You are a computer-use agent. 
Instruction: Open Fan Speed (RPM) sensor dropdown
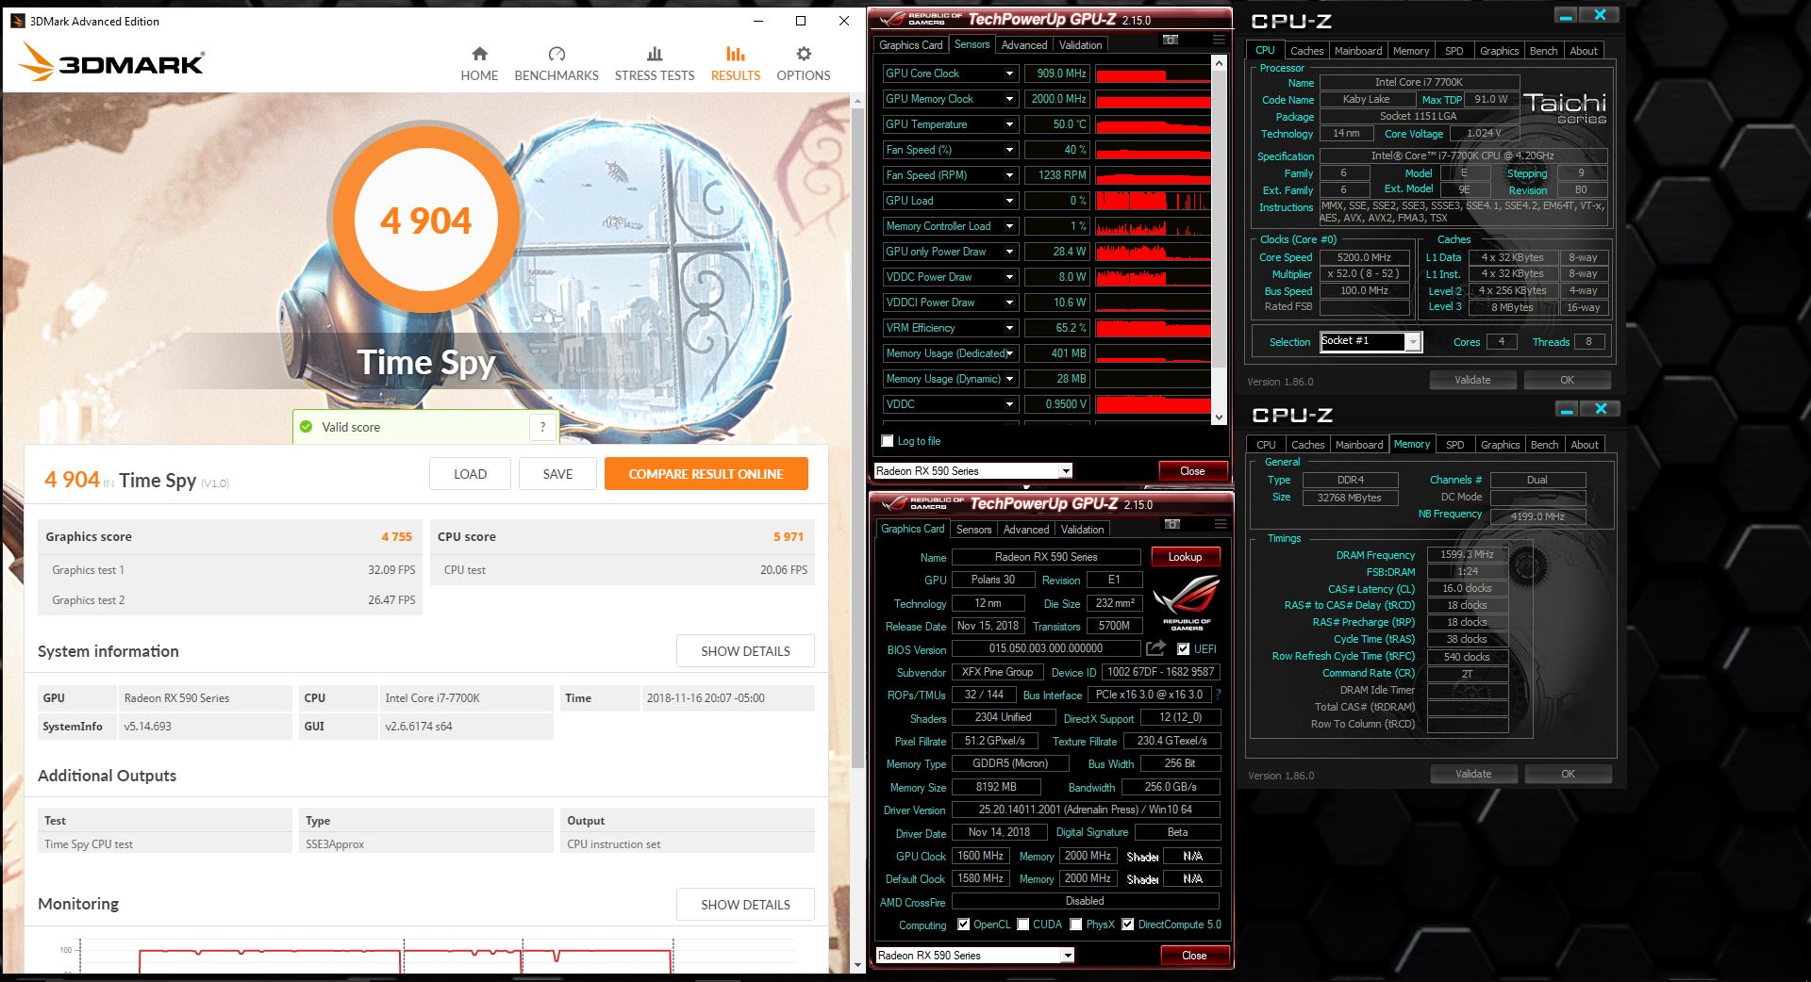[x=1009, y=175]
